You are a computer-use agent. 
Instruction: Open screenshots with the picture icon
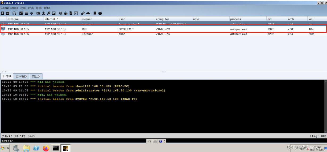[x=53, y=13]
